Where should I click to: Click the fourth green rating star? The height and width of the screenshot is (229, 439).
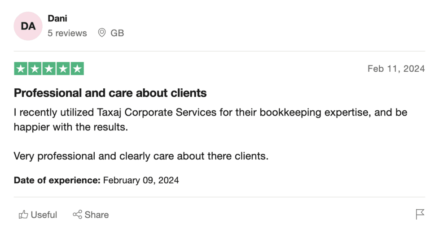63,69
